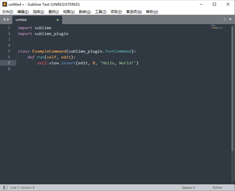Screen dimensions: 235x191
Task: Open the 选择(S) menu
Action: pos(39,12)
